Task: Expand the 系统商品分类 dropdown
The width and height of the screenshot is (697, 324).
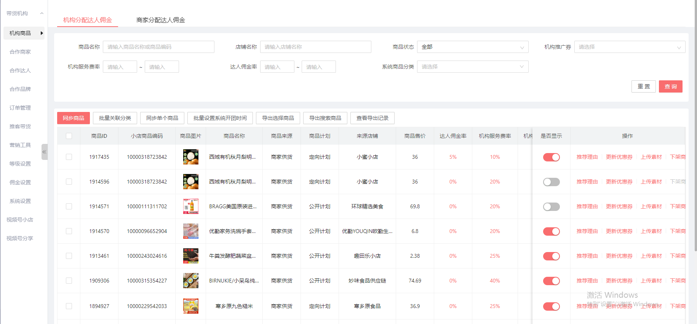Action: point(472,67)
